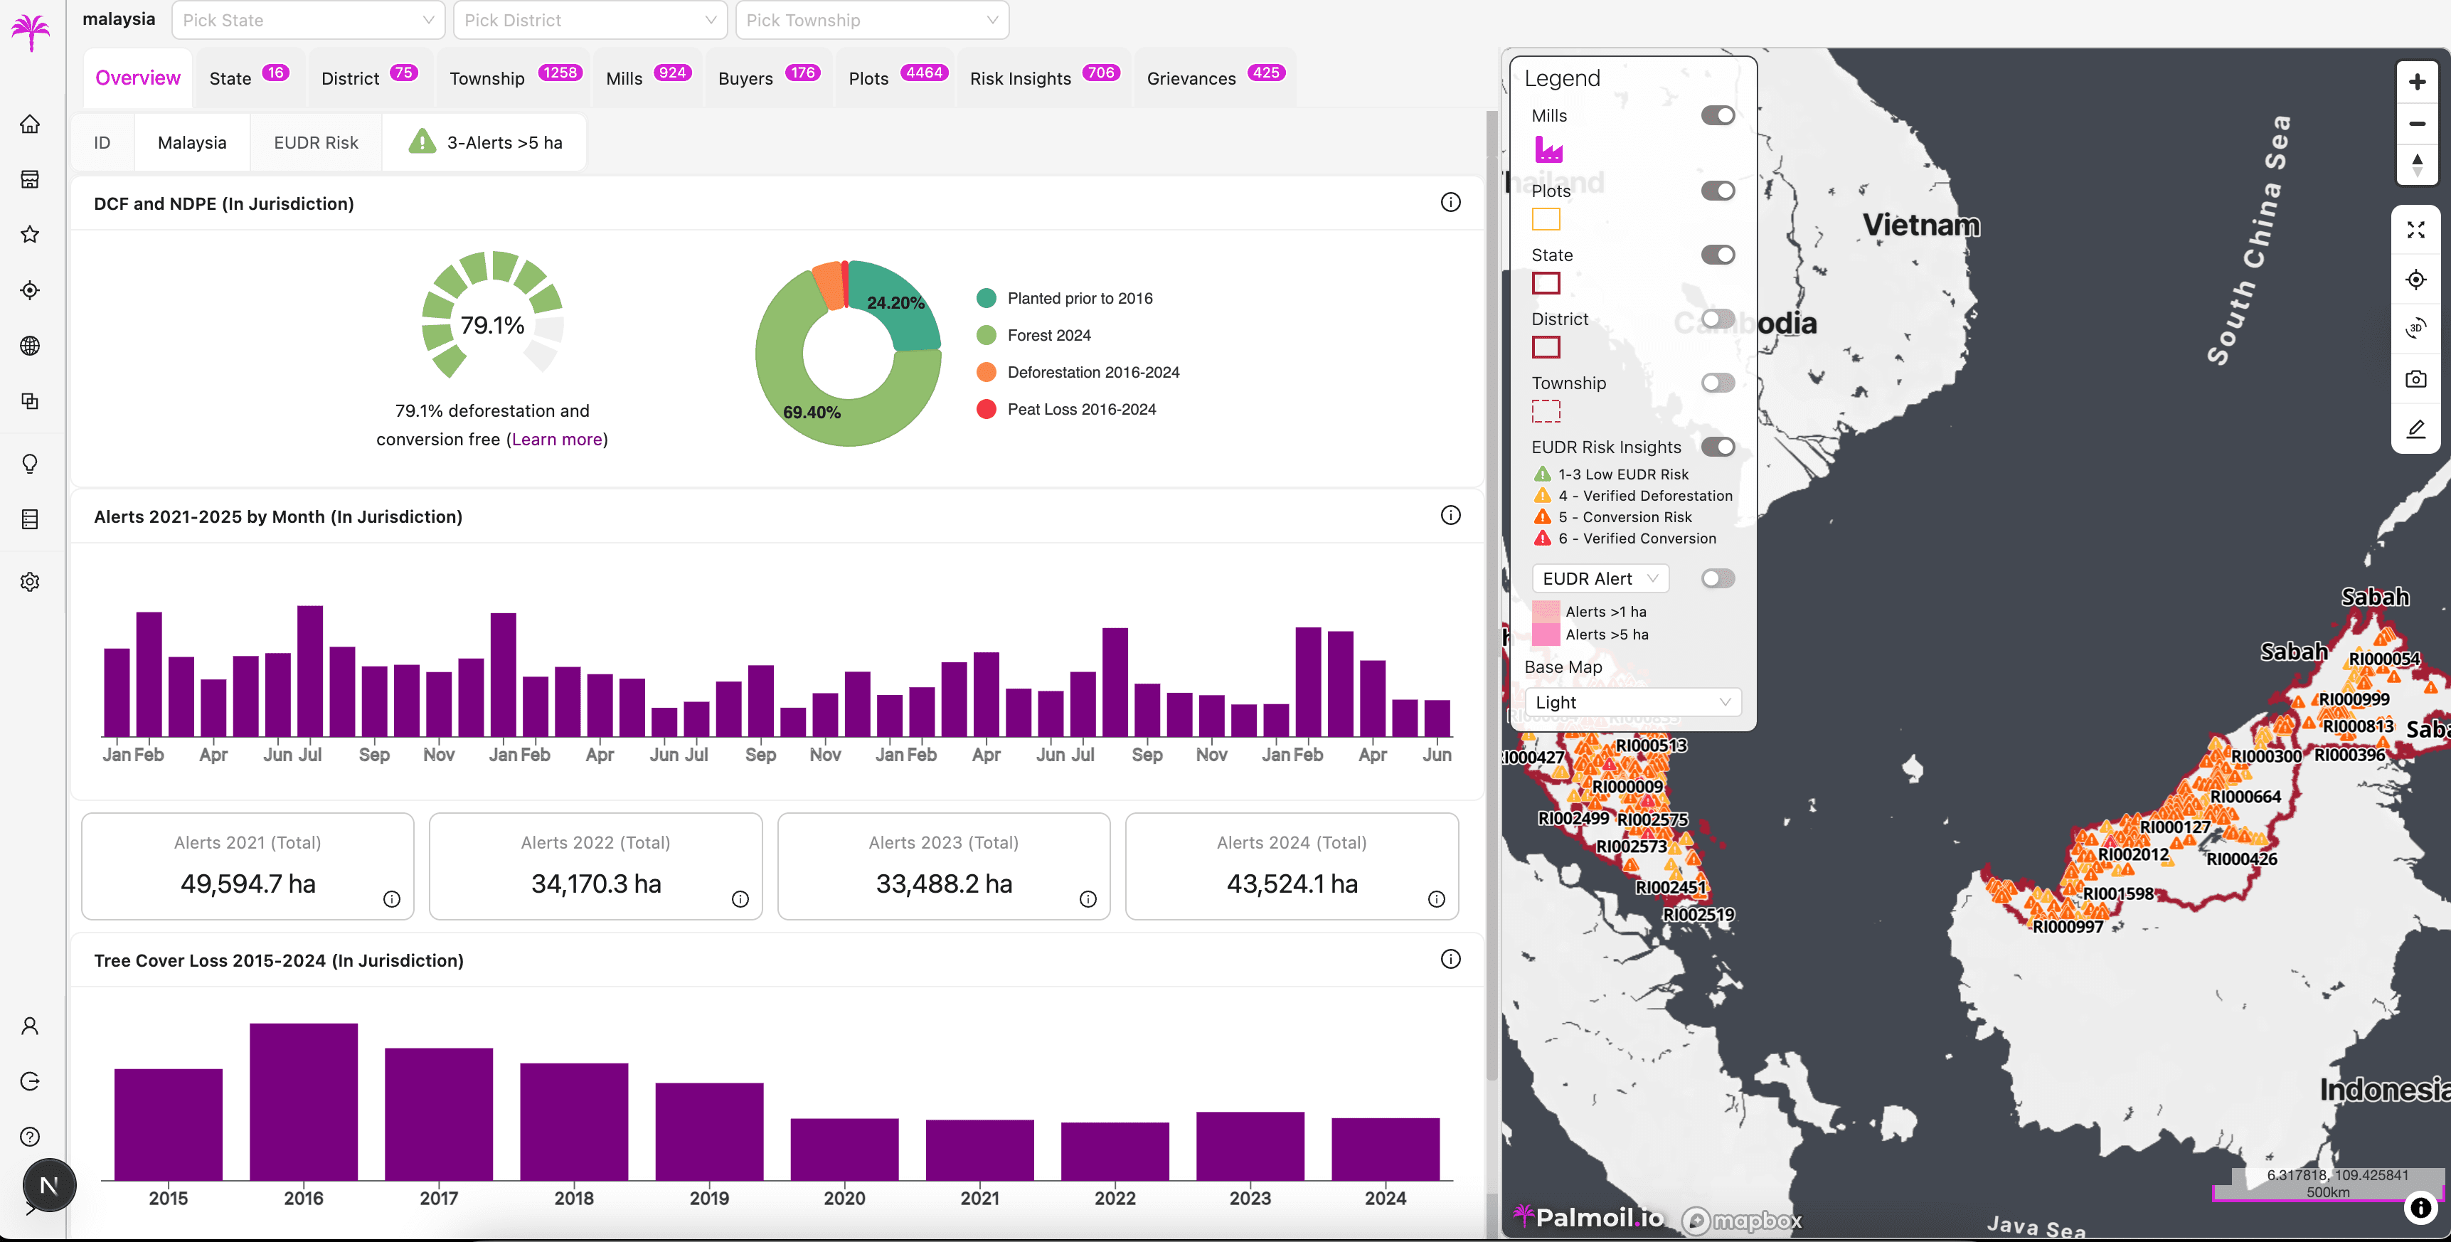2451x1242 pixels.
Task: Enable the District layer in the Legend
Action: [1718, 319]
